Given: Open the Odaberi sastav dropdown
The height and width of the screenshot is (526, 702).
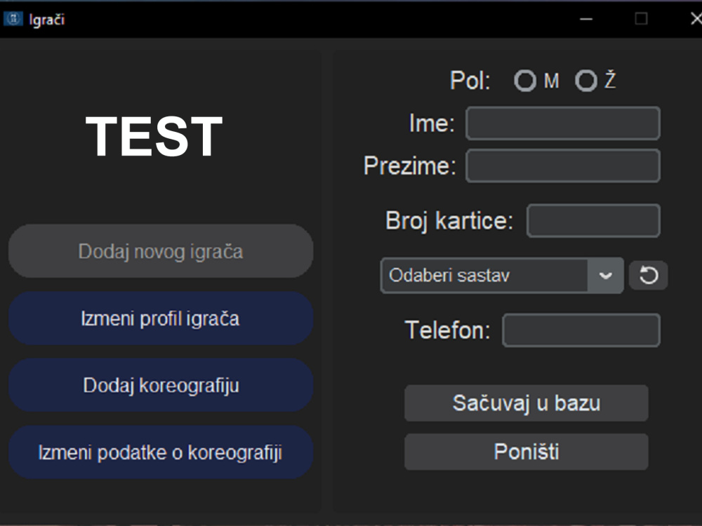Looking at the screenshot, I should pos(502,275).
